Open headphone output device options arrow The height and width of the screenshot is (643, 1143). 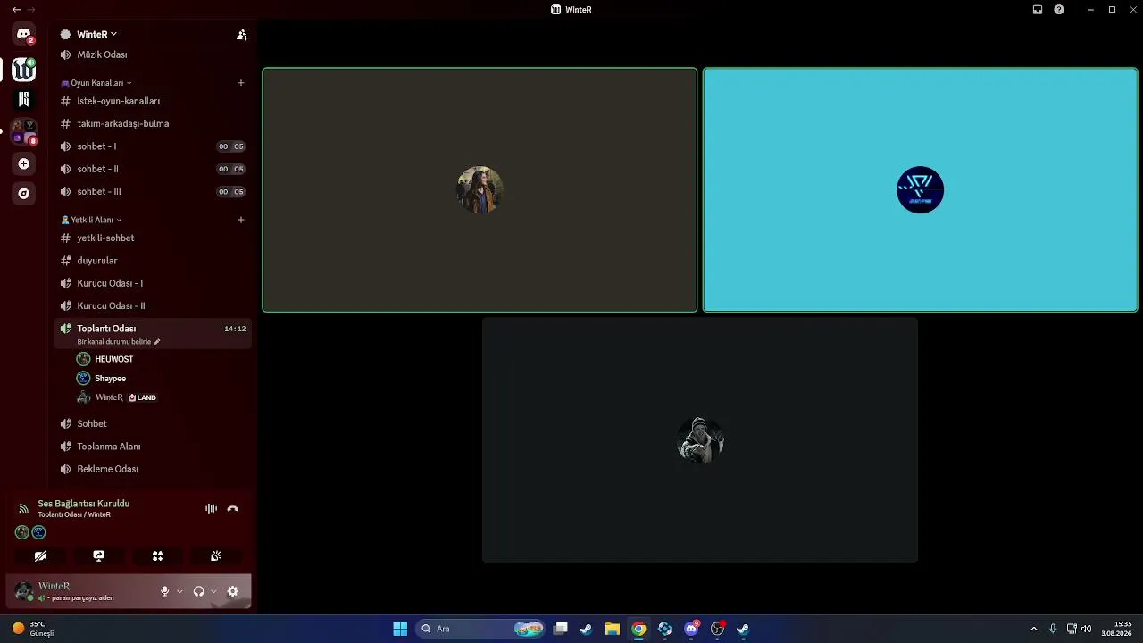point(213,591)
